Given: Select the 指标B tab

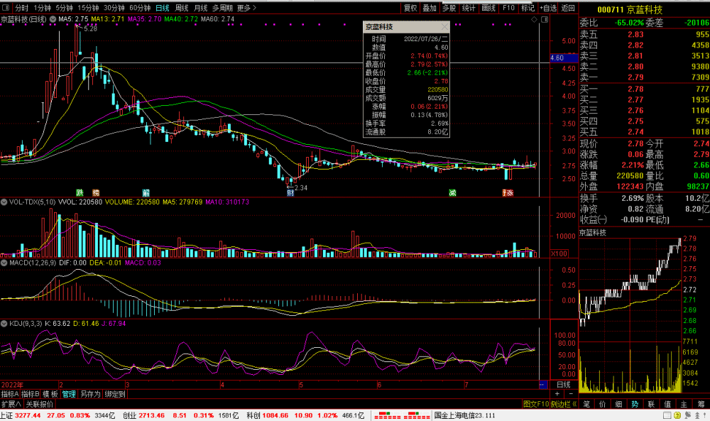Looking at the screenshot, I should pyautogui.click(x=31, y=394).
